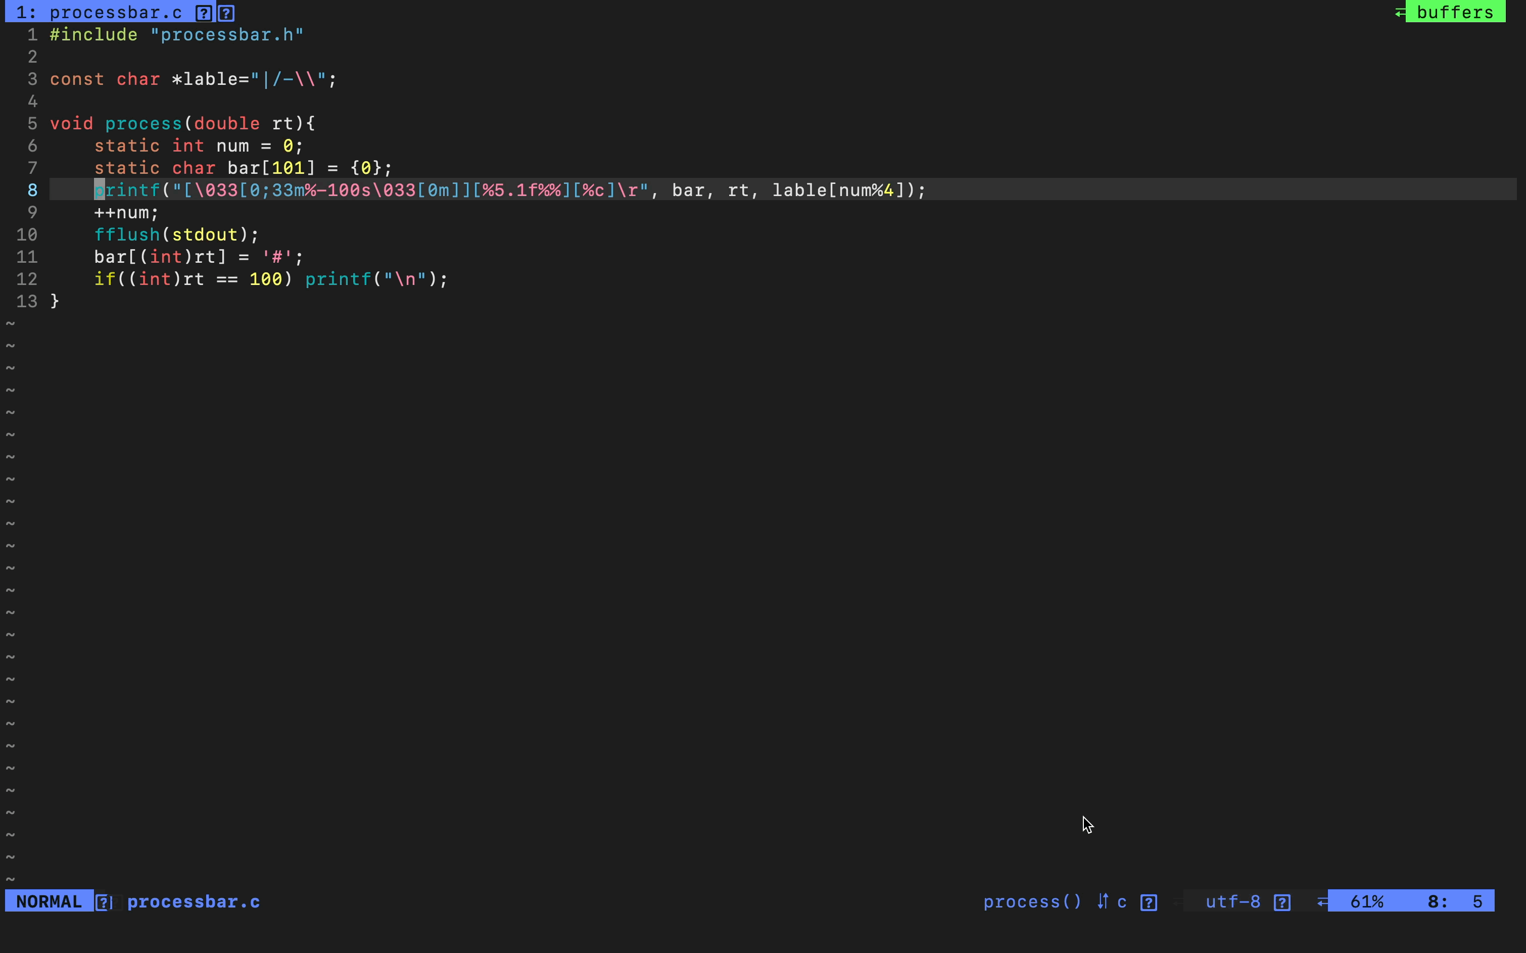Click the glyph icon after utf-8
The image size is (1526, 953).
tap(1281, 902)
